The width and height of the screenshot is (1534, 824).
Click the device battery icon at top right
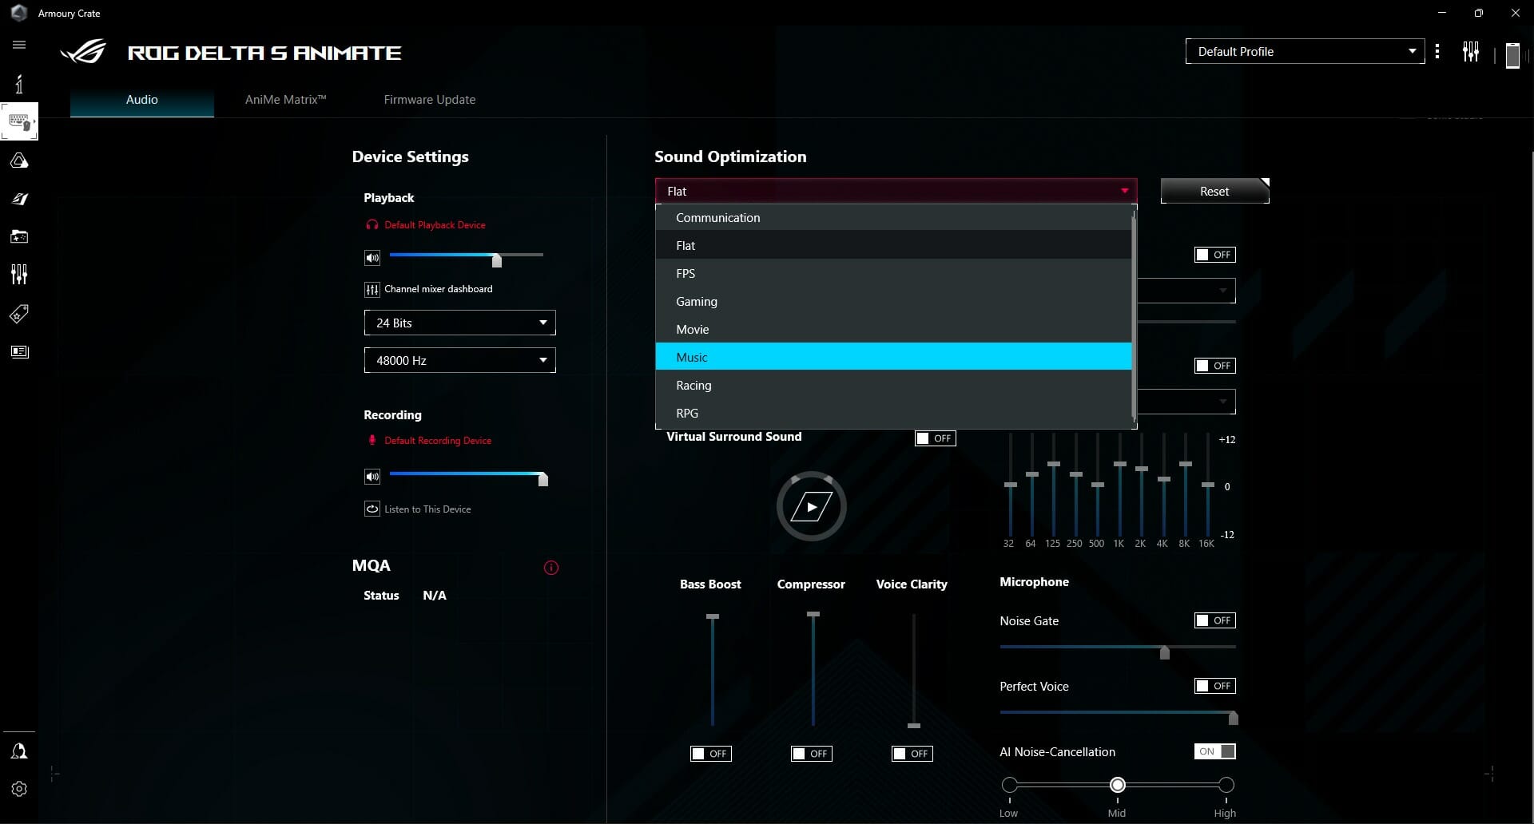point(1512,55)
